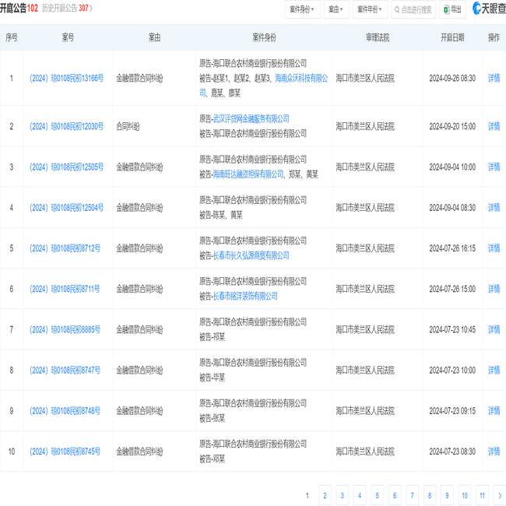
Task: Open case (2024)琼0108民初8745号
Action: pos(65,452)
